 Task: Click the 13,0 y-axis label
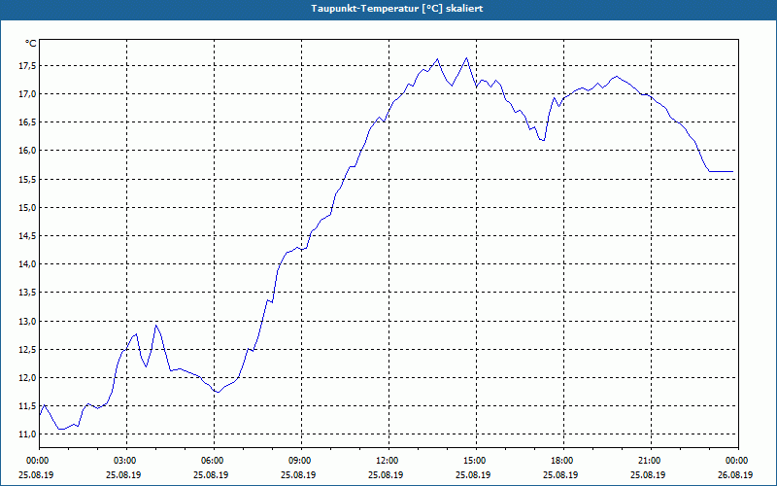pos(27,322)
